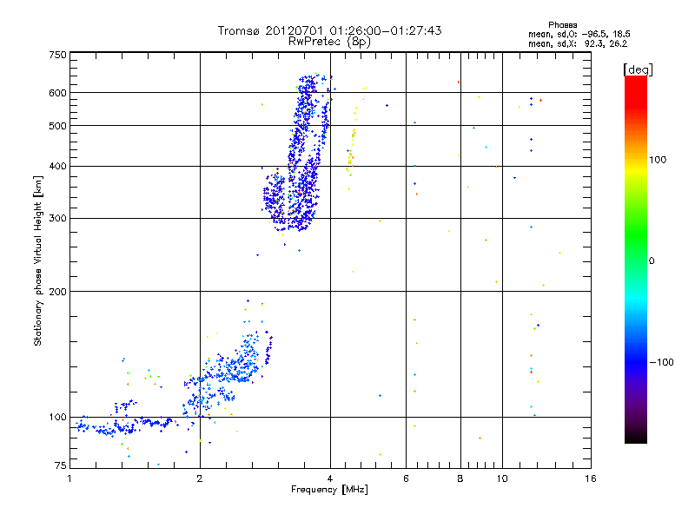The height and width of the screenshot is (521, 695).
Task: Click the colorbar label '-100'
Action: click(x=661, y=362)
